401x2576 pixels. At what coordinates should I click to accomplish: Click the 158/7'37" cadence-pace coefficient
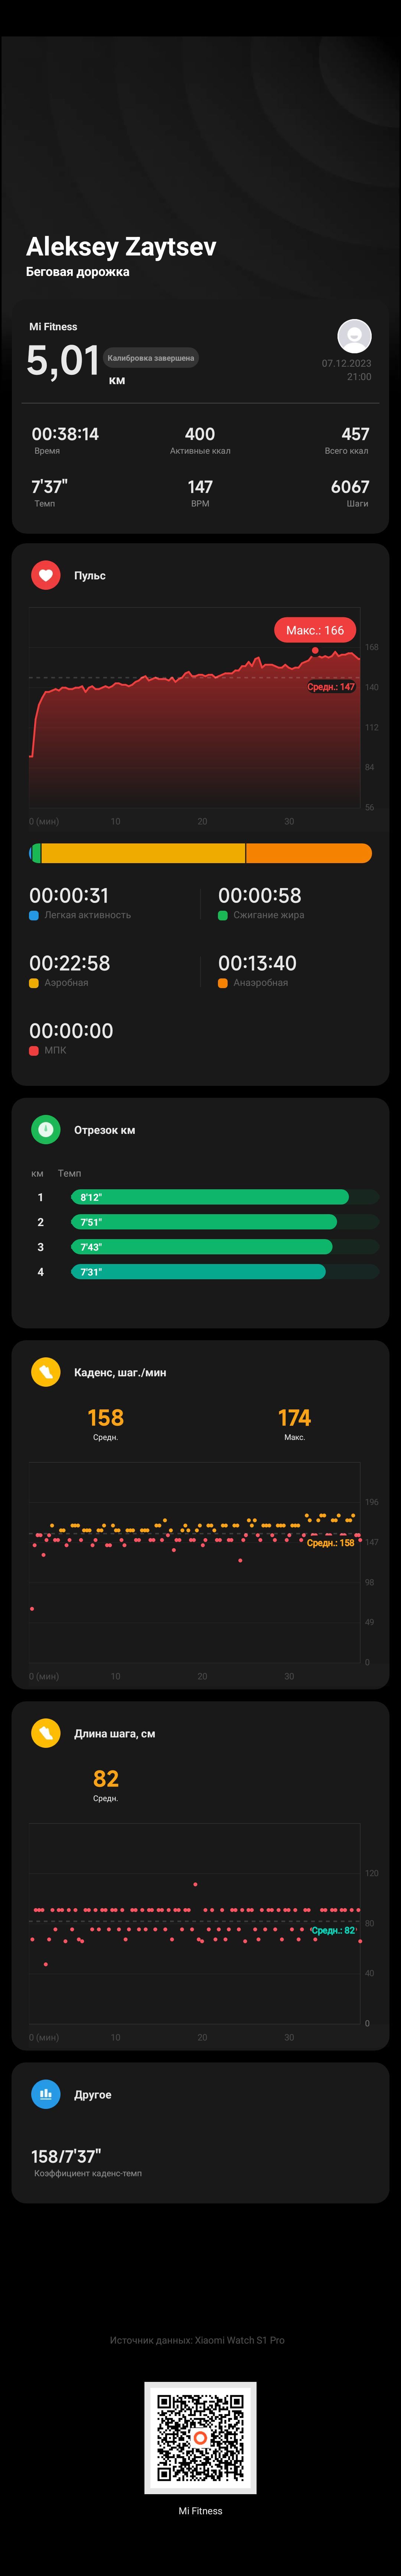66,2156
